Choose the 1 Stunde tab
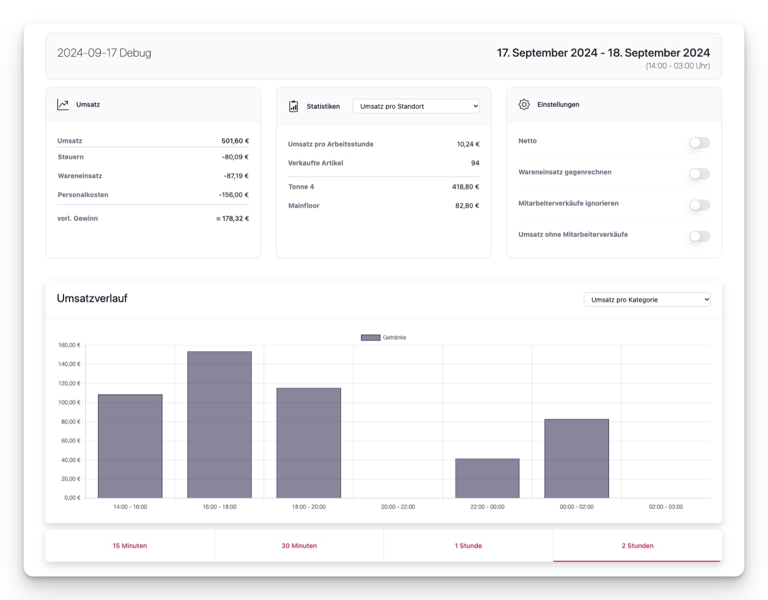 tap(468, 546)
